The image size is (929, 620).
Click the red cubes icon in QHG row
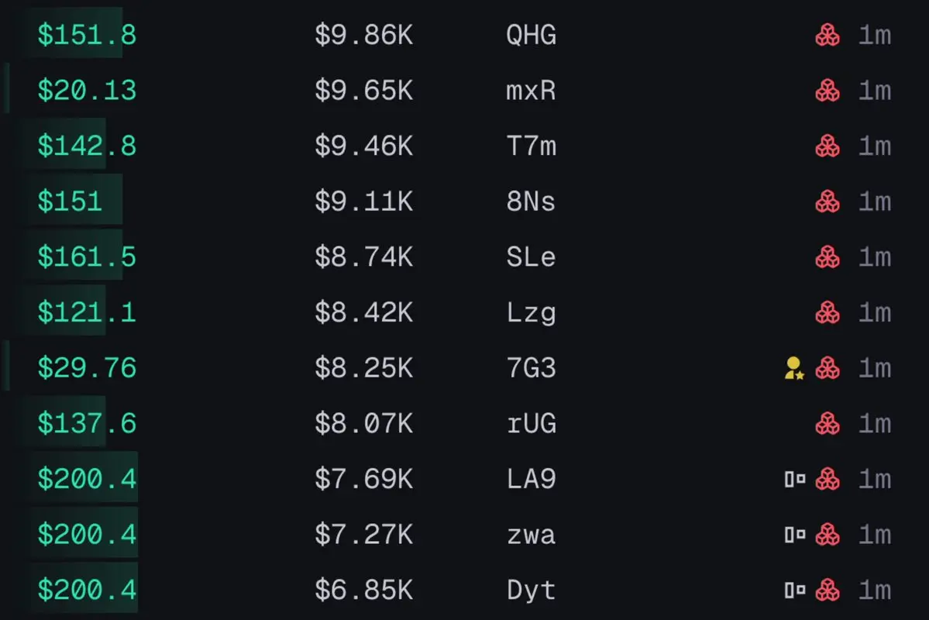(x=827, y=35)
